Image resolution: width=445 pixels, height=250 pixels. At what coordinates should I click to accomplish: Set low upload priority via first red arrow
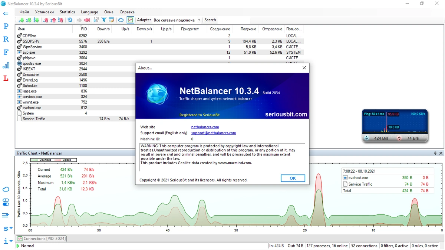coord(46,20)
